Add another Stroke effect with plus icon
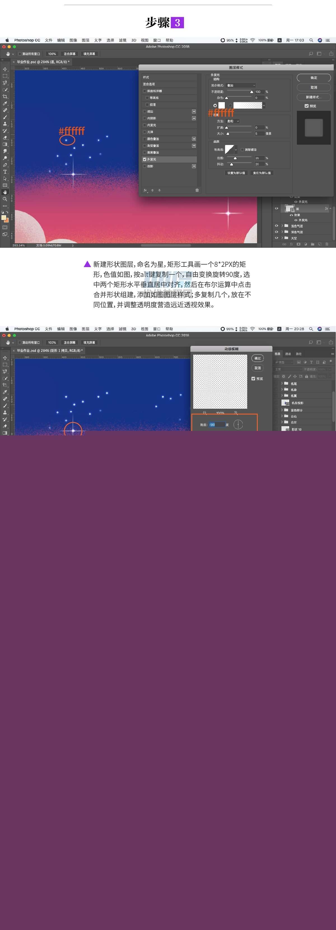Image resolution: width=336 pixels, height=930 pixels. tap(194, 112)
